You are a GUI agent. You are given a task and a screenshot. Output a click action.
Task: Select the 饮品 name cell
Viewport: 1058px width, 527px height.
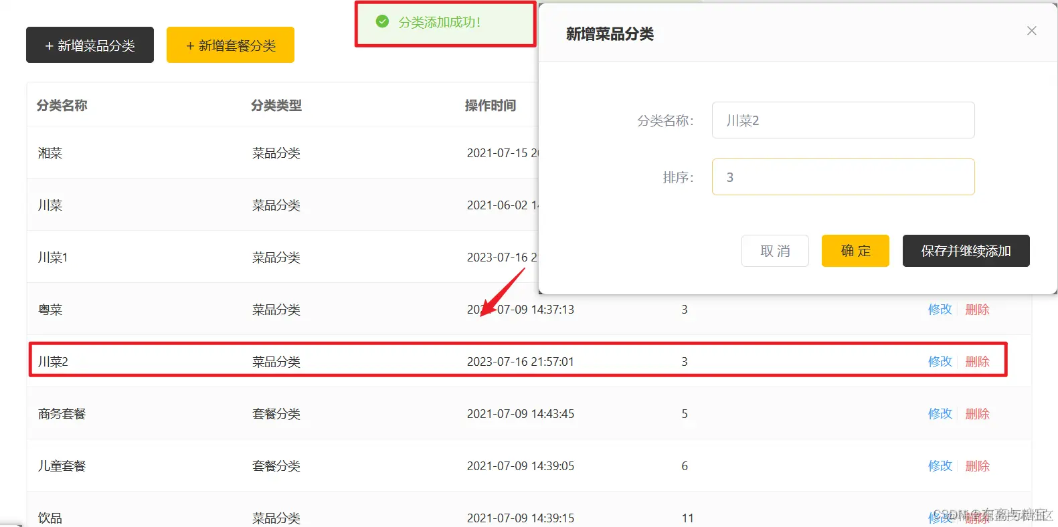click(x=50, y=518)
